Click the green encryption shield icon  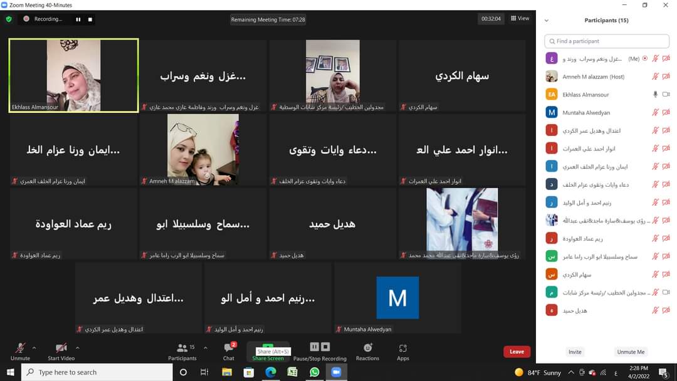9,19
